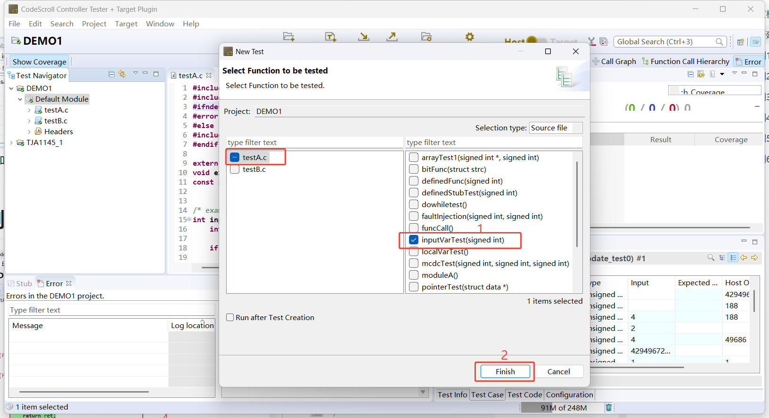Open Selection type Source file dropdown
Screen dimensions: 769x418
pyautogui.click(x=556, y=128)
